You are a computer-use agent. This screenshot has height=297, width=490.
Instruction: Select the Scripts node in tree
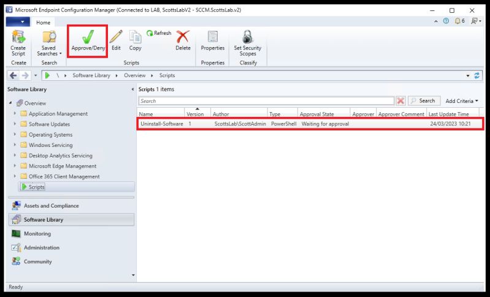[x=37, y=187]
